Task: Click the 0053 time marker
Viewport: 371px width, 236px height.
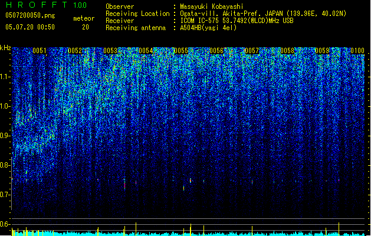Action: (110, 51)
